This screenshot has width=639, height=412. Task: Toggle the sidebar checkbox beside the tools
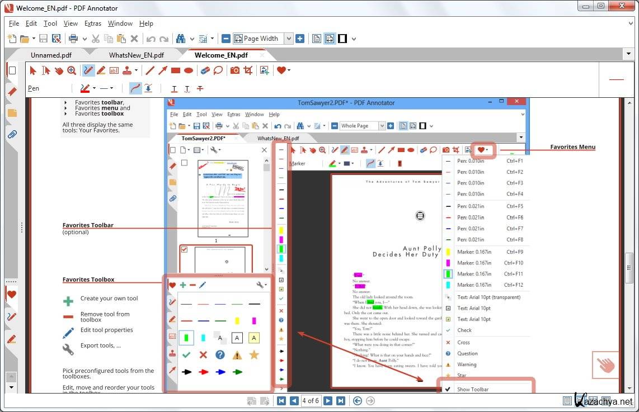pos(12,70)
